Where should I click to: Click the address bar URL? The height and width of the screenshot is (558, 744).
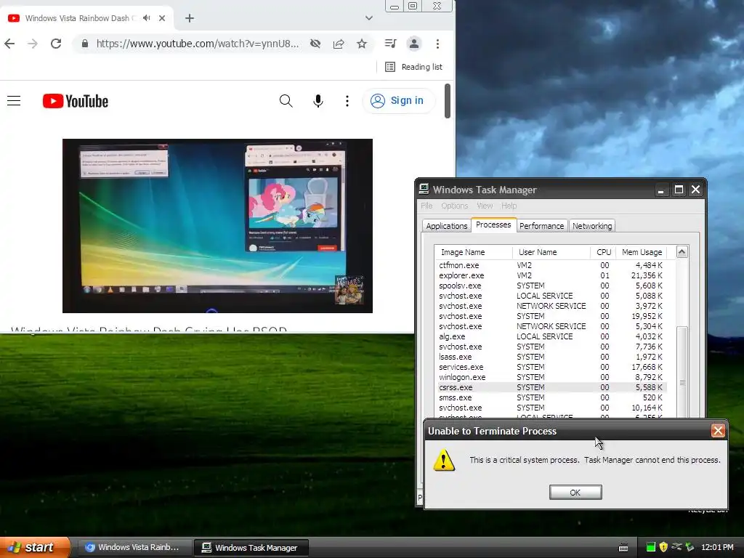198,44
